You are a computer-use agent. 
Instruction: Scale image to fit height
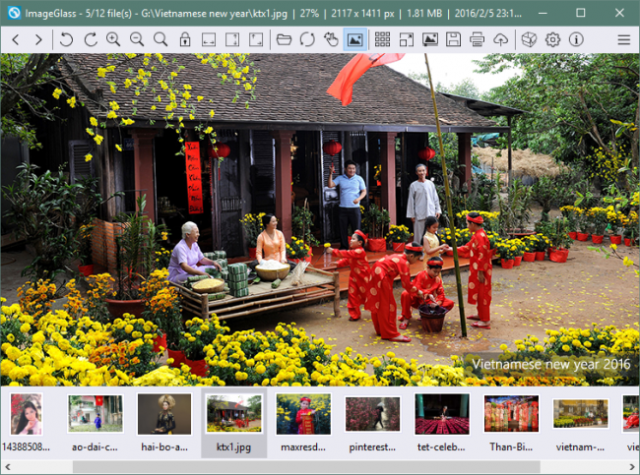click(x=232, y=39)
